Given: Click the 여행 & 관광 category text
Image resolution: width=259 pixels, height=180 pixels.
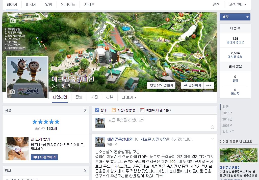Looking at the screenshot, I should tap(63, 86).
